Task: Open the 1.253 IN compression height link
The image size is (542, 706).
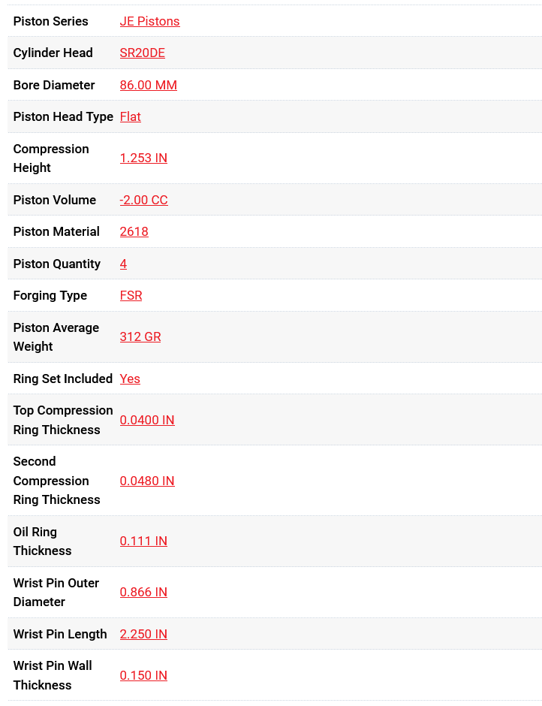Action: tap(143, 158)
